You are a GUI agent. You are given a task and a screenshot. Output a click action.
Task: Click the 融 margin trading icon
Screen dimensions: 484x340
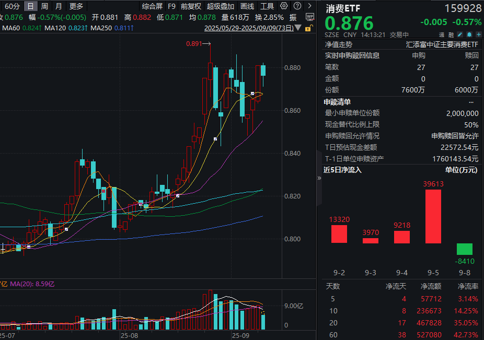451,34
